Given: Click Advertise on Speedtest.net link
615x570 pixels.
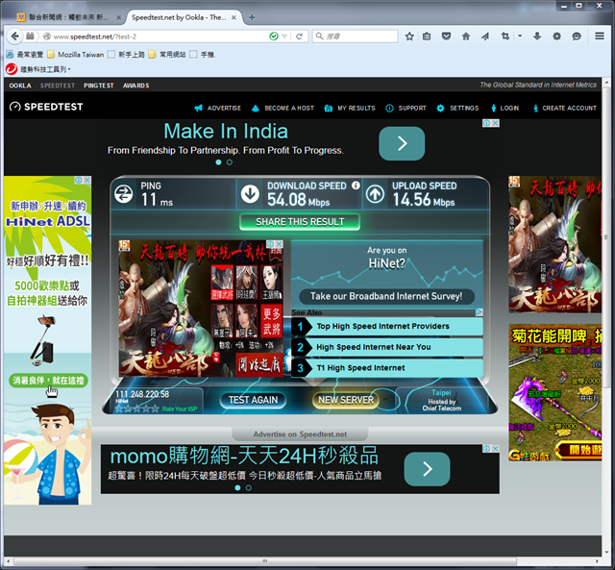Looking at the screenshot, I should (x=300, y=434).
